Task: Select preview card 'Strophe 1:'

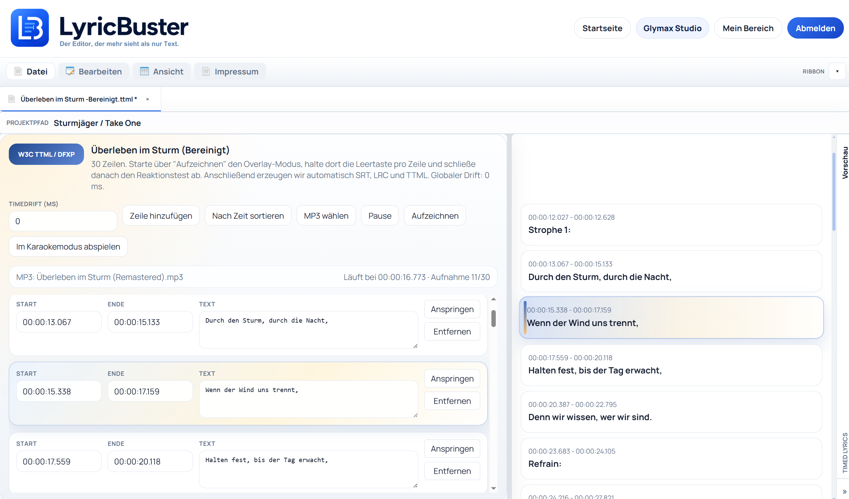Action: click(x=671, y=224)
